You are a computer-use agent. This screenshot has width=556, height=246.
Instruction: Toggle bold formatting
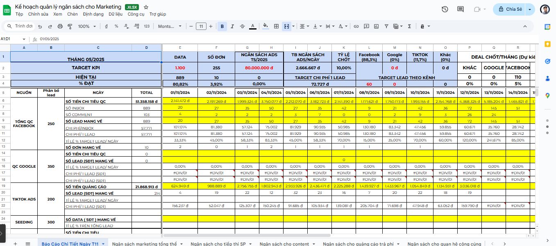pos(222,26)
